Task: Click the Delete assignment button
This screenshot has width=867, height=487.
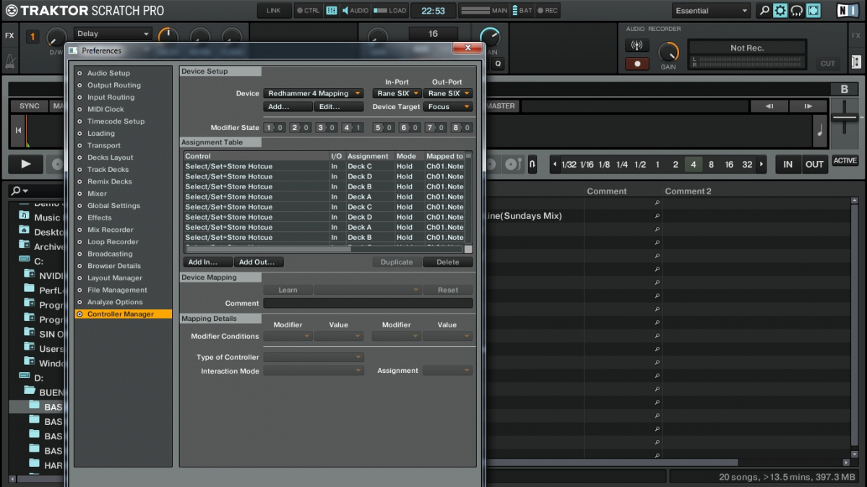Action: pos(448,262)
